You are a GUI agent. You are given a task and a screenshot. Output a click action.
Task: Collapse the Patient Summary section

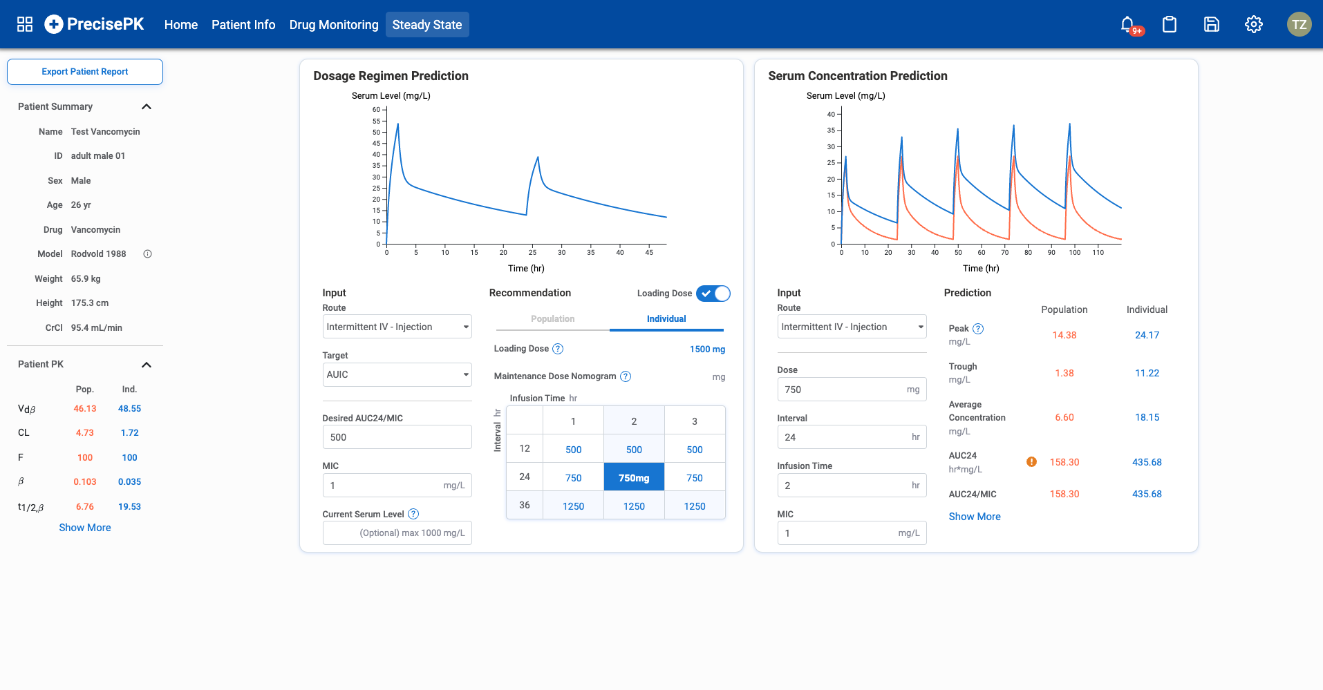(x=147, y=106)
